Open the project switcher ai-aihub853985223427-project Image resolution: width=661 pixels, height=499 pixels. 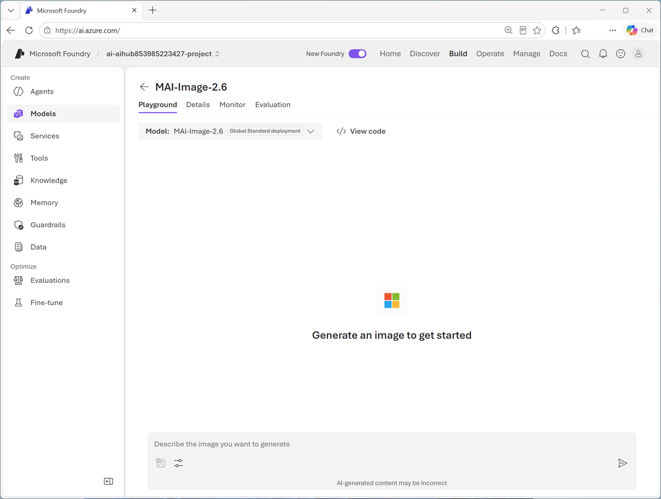(163, 54)
